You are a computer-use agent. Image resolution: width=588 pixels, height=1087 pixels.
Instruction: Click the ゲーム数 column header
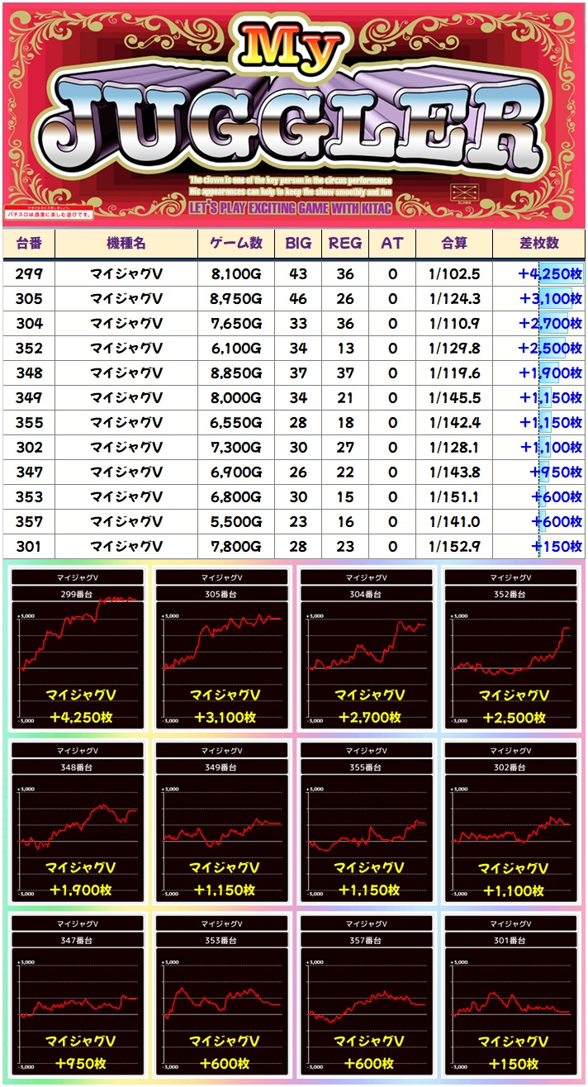236,243
